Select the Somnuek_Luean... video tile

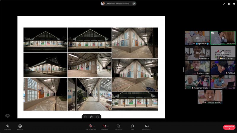click(210, 97)
